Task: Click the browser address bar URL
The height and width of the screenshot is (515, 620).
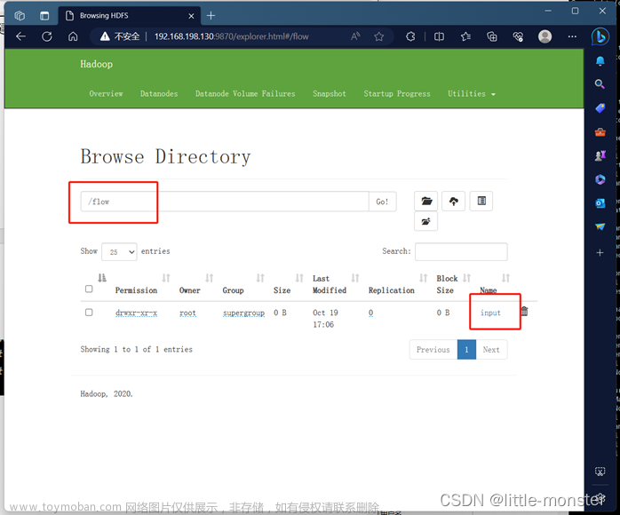Action: coord(231,36)
